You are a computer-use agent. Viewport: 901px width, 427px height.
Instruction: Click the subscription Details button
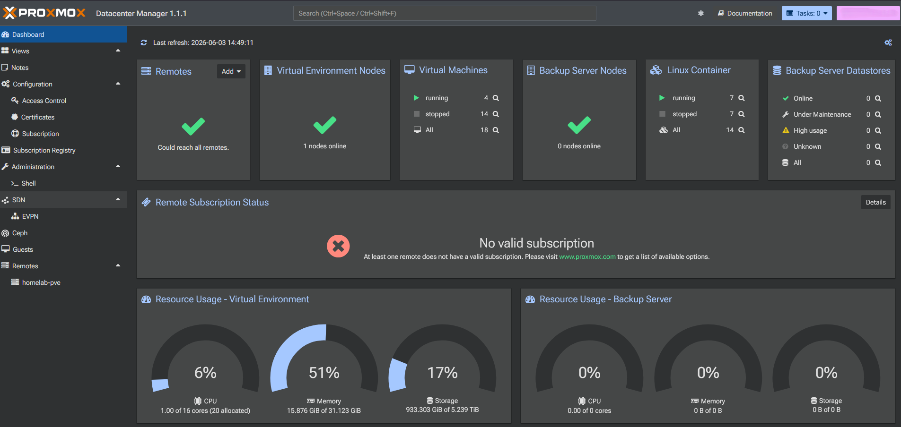coord(875,202)
